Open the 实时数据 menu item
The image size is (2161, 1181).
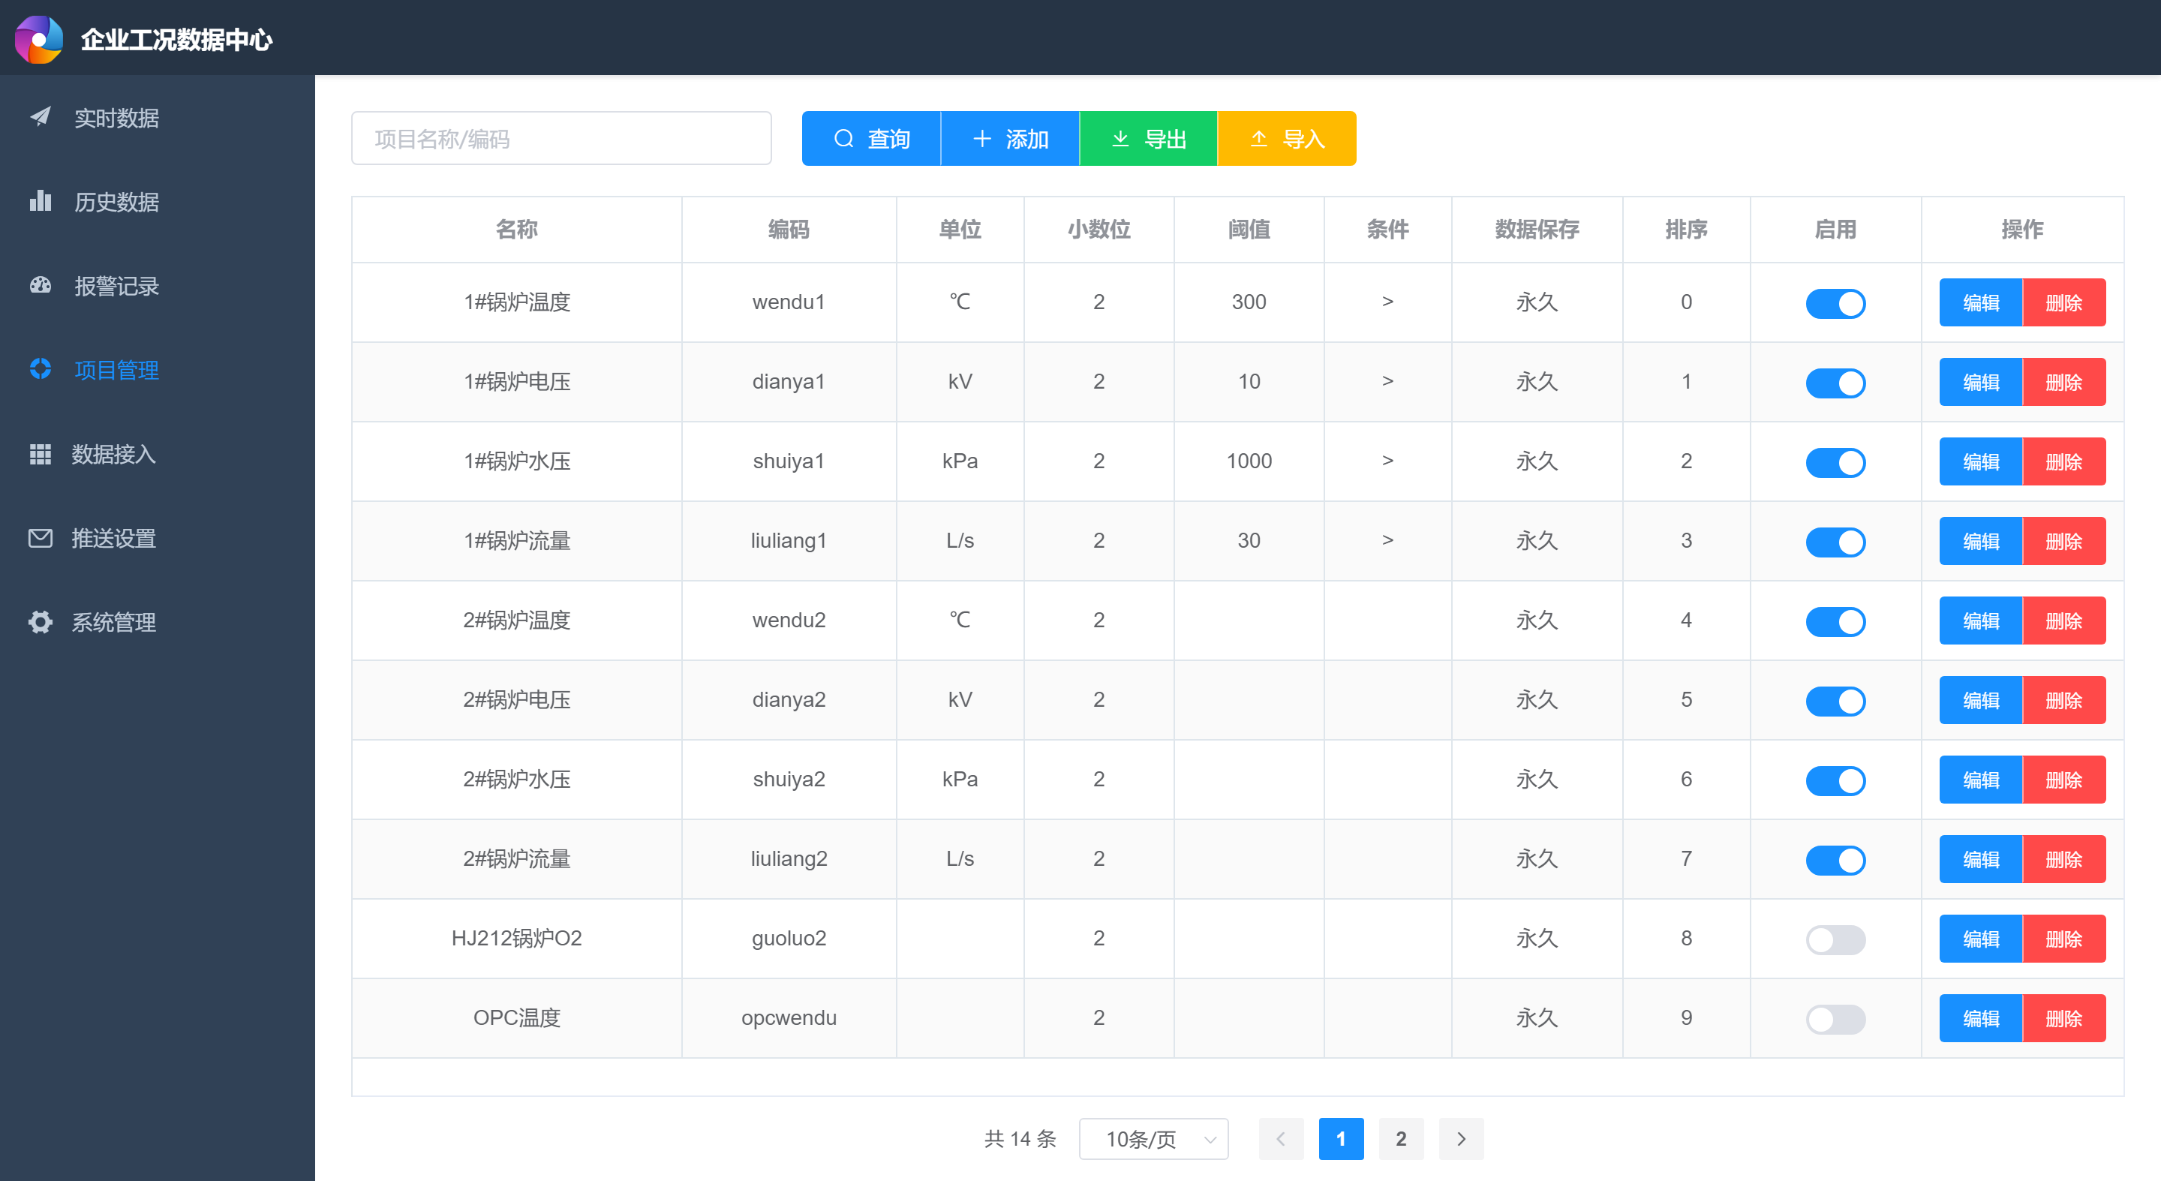coord(158,118)
